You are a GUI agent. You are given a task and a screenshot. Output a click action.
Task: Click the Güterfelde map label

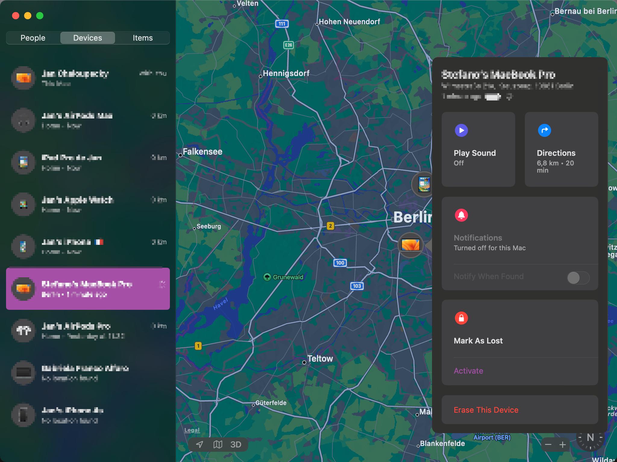click(271, 403)
